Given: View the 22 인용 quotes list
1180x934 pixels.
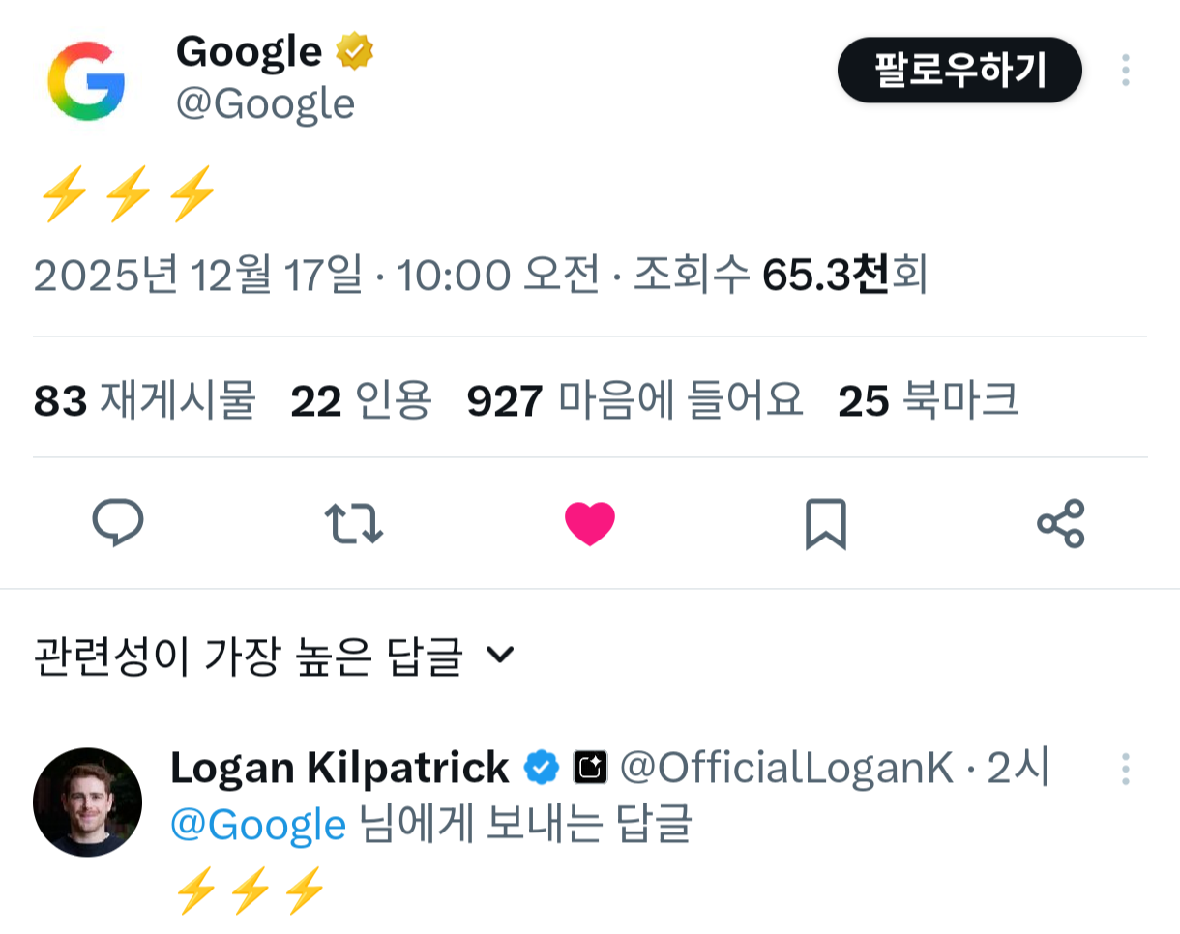Looking at the screenshot, I should pos(361,400).
